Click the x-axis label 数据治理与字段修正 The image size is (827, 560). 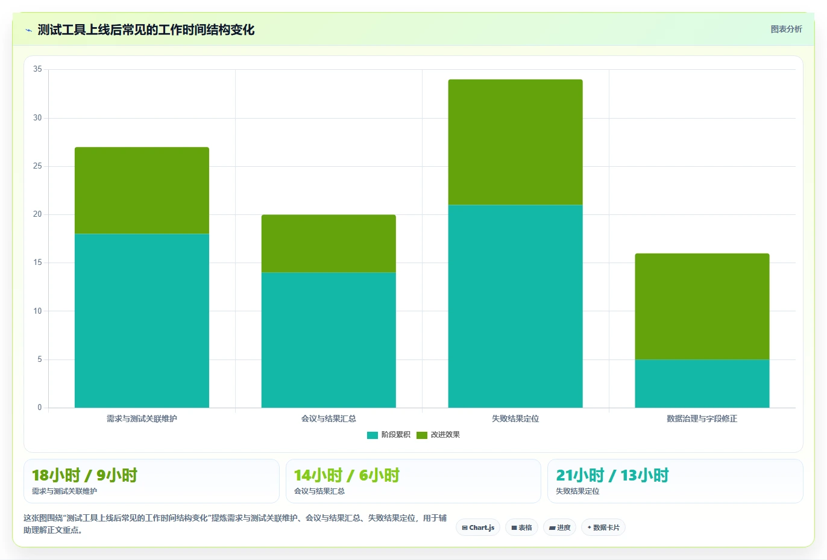(x=702, y=418)
